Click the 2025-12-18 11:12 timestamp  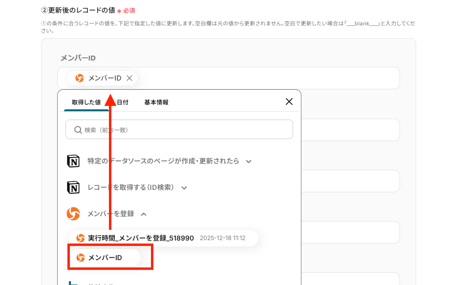[222, 238]
